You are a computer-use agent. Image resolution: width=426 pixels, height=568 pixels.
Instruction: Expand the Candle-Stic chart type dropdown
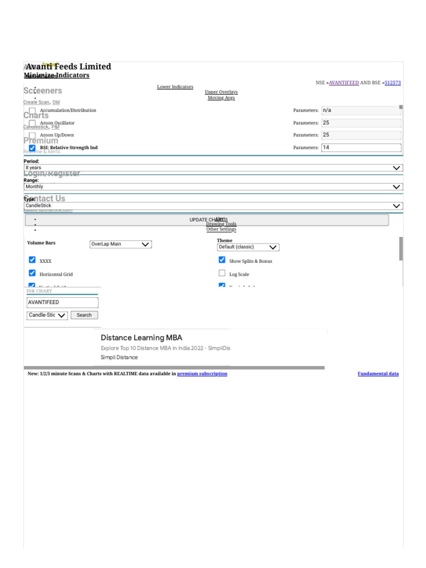point(47,315)
